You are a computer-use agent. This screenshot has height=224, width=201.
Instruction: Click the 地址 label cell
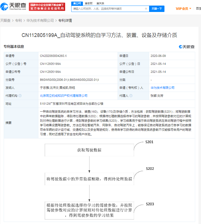[21, 104]
